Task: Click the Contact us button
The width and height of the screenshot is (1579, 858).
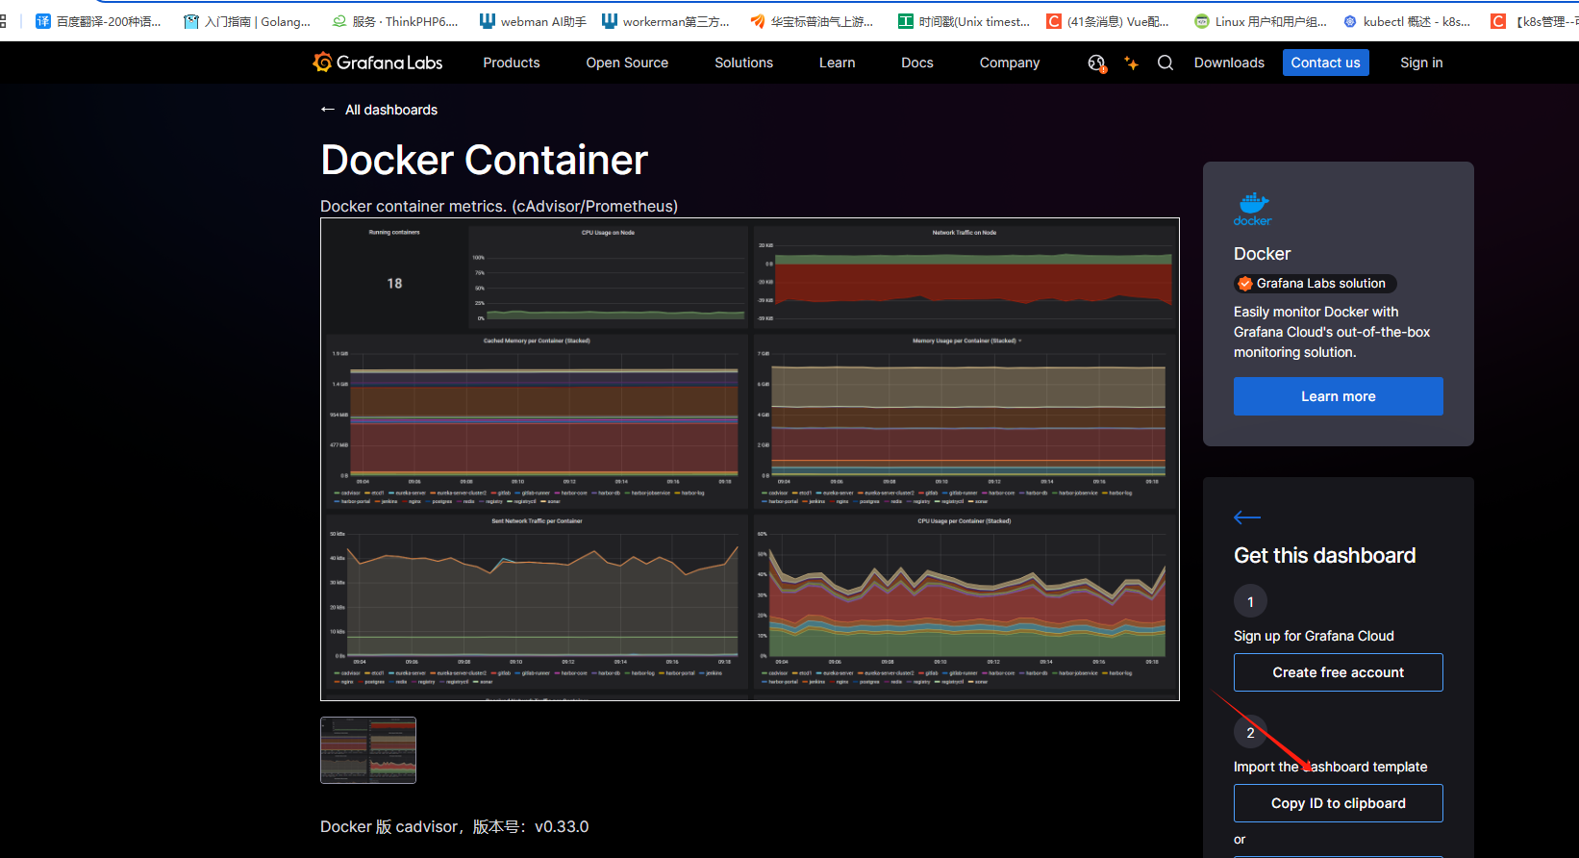Action: 1325,63
